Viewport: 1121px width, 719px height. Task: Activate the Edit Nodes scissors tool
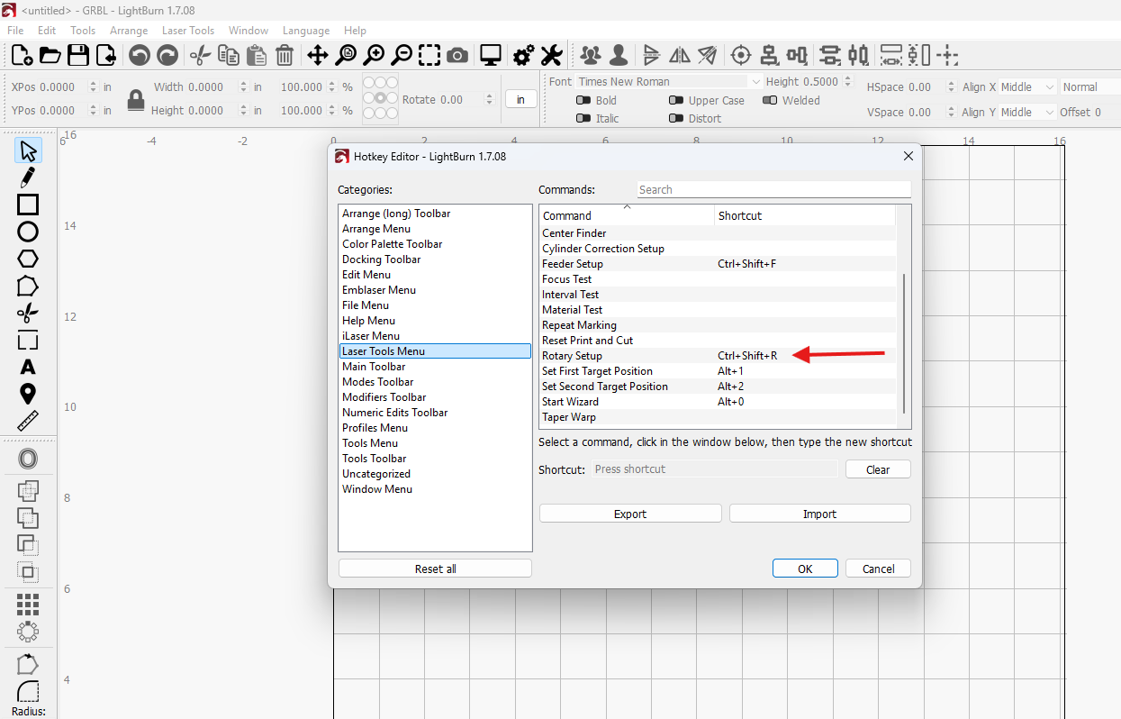(27, 313)
